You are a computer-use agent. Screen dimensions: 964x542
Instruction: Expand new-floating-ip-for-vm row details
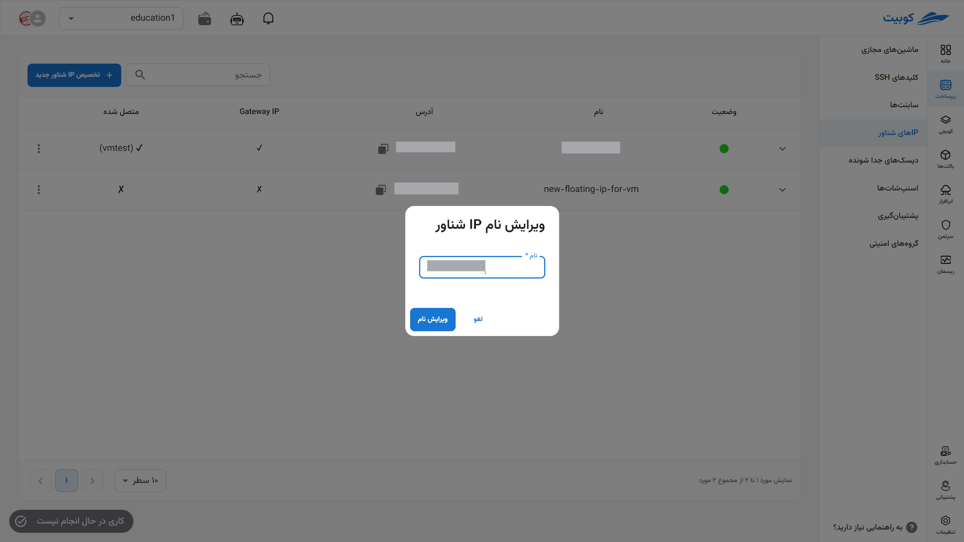pos(782,189)
